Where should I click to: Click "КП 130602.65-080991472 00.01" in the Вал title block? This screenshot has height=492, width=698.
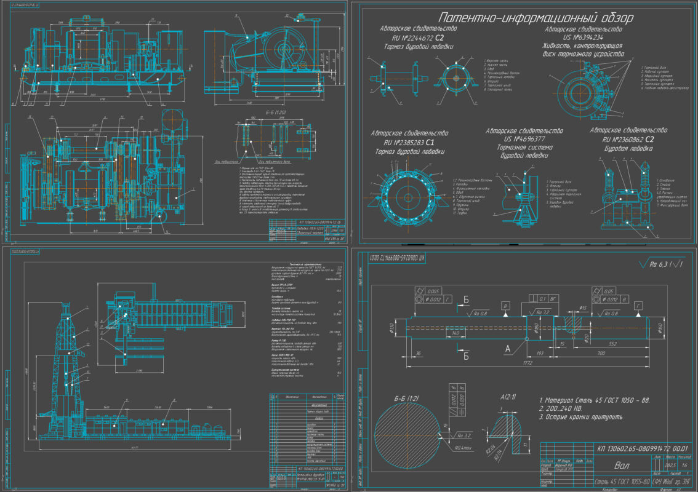643,448
